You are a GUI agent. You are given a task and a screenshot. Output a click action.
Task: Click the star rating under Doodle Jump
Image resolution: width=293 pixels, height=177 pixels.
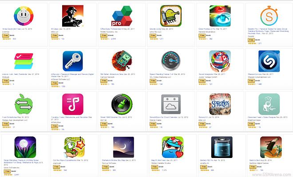(x=154, y=39)
